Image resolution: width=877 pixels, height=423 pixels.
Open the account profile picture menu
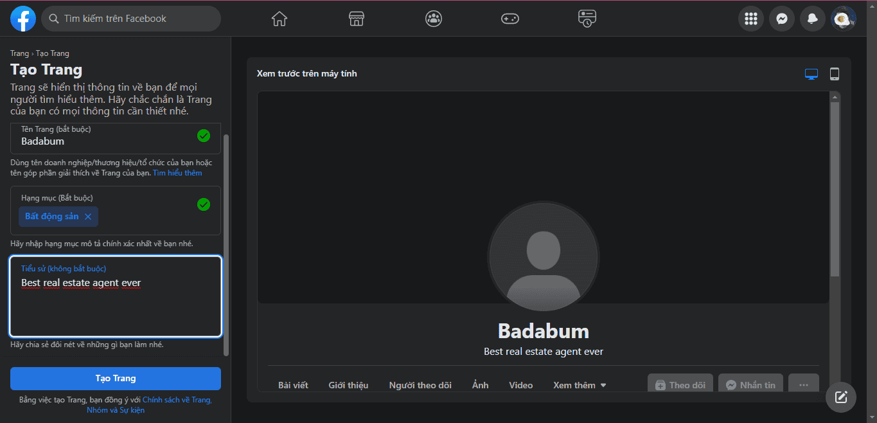[843, 19]
